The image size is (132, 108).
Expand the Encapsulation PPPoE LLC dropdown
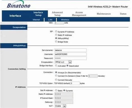point(63,62)
